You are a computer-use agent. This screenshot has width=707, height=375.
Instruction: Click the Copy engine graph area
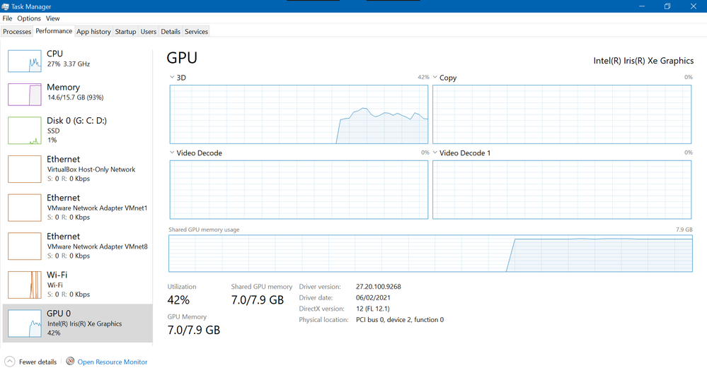(562, 114)
